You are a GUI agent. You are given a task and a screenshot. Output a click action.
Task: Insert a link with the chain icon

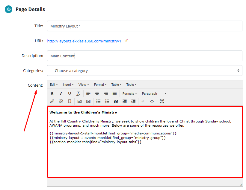[x=52, y=101]
